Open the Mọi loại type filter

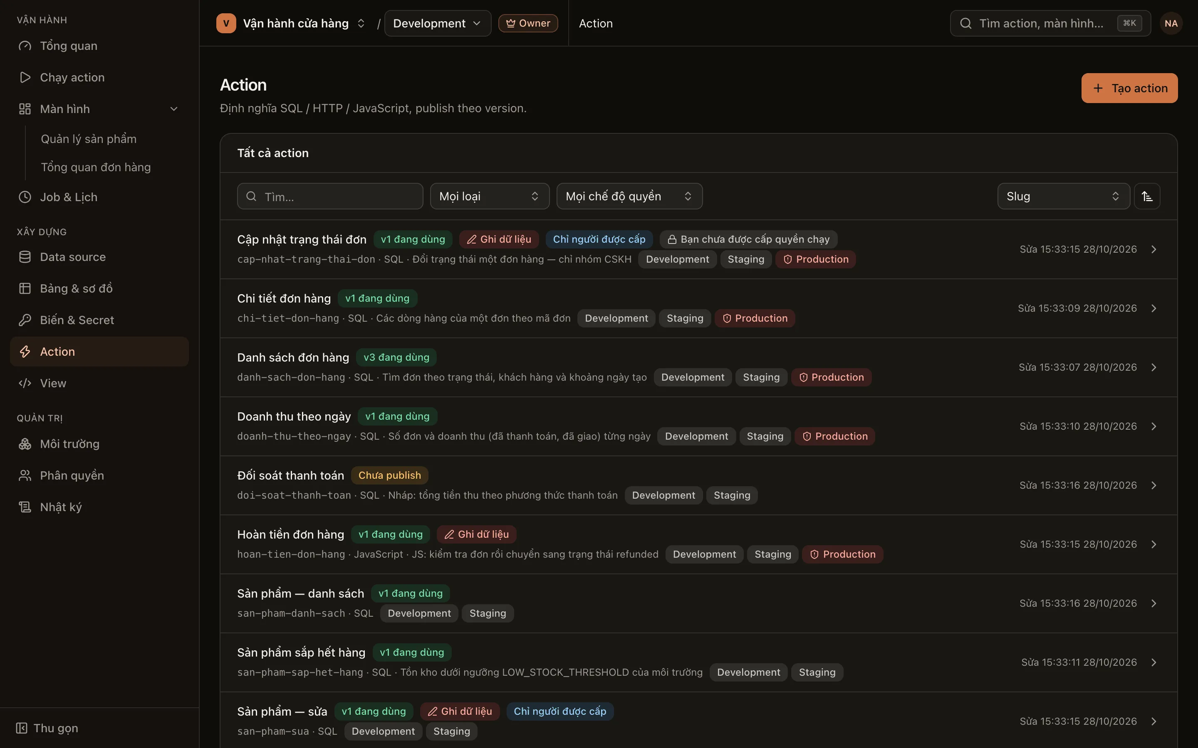coord(490,197)
